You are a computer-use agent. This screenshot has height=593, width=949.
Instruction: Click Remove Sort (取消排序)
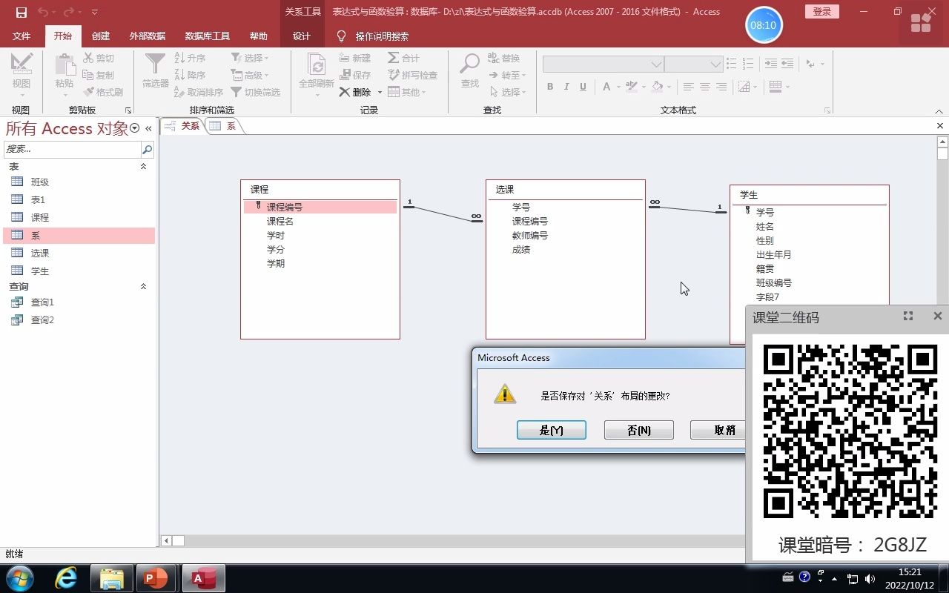pos(199,92)
